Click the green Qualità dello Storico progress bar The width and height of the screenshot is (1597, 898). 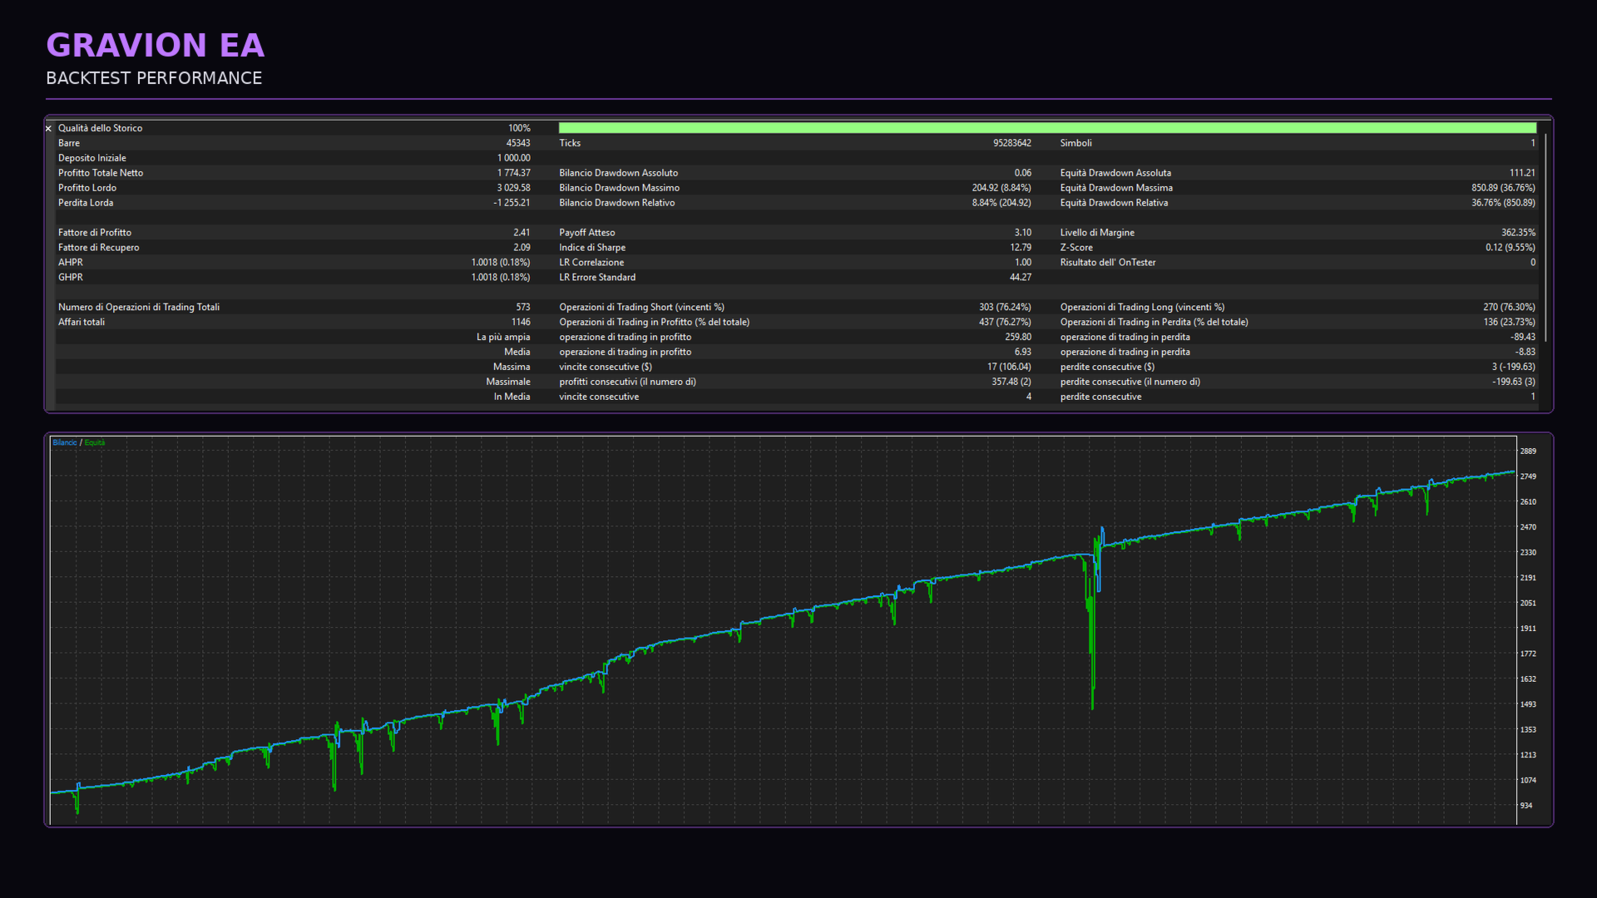tap(1047, 128)
